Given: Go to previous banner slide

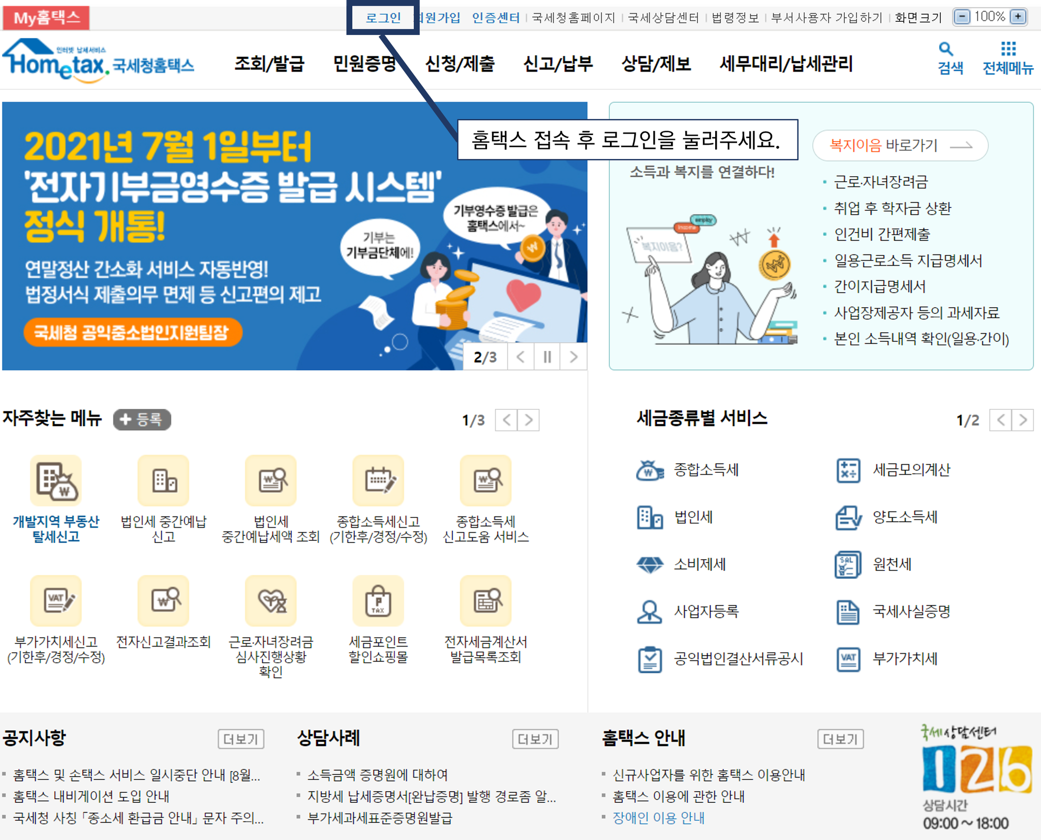Looking at the screenshot, I should [x=520, y=357].
